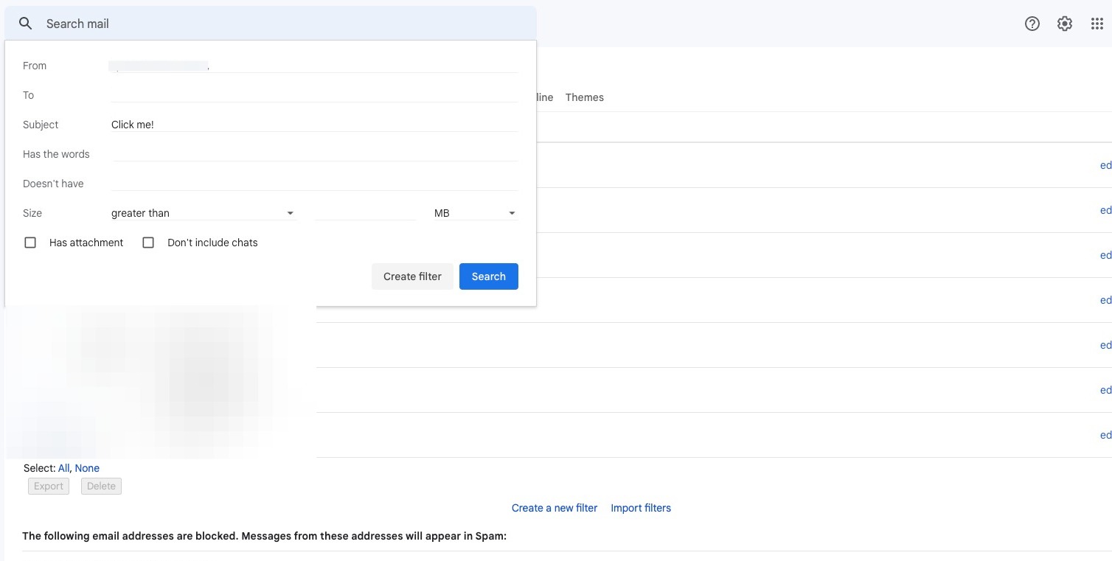Tick the Don't include chats checkbox
This screenshot has width=1112, height=561.
(148, 243)
